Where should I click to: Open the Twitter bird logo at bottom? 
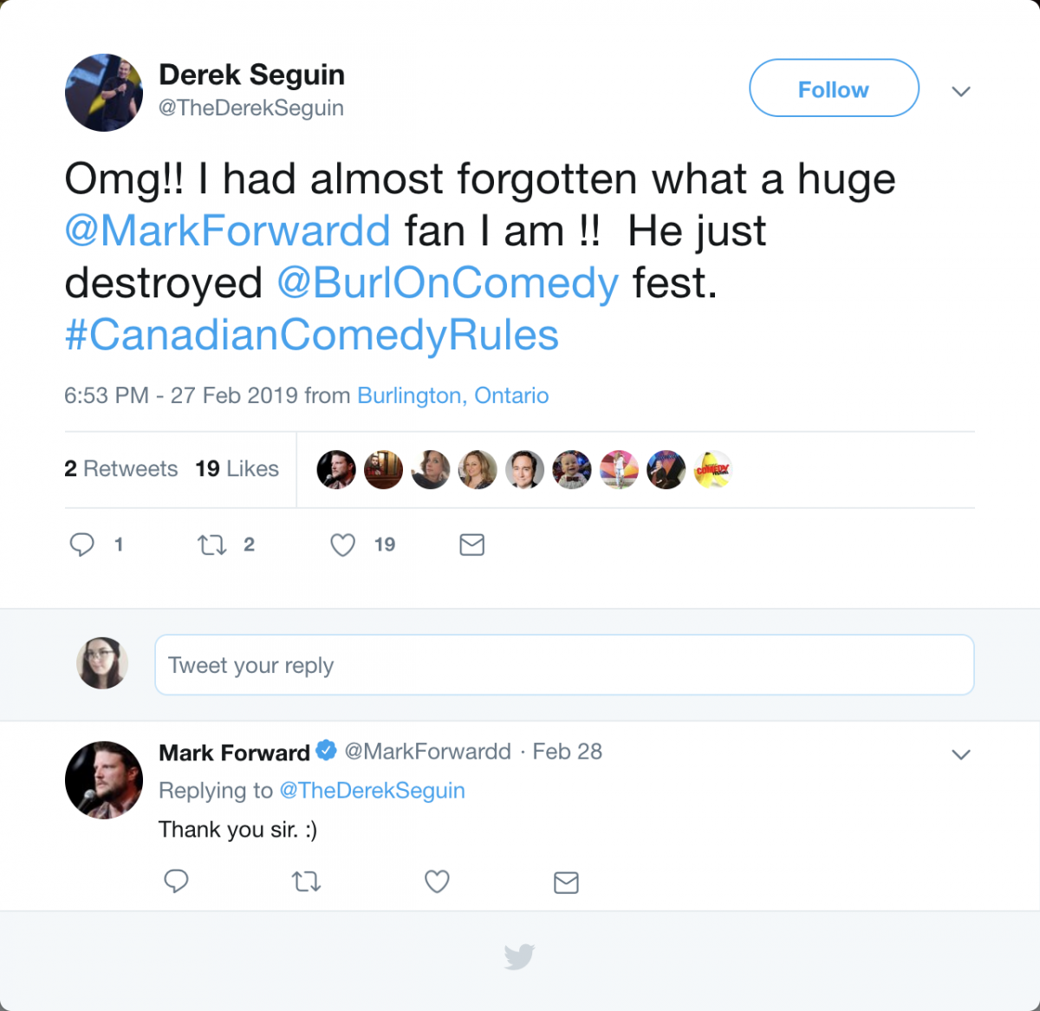click(519, 957)
